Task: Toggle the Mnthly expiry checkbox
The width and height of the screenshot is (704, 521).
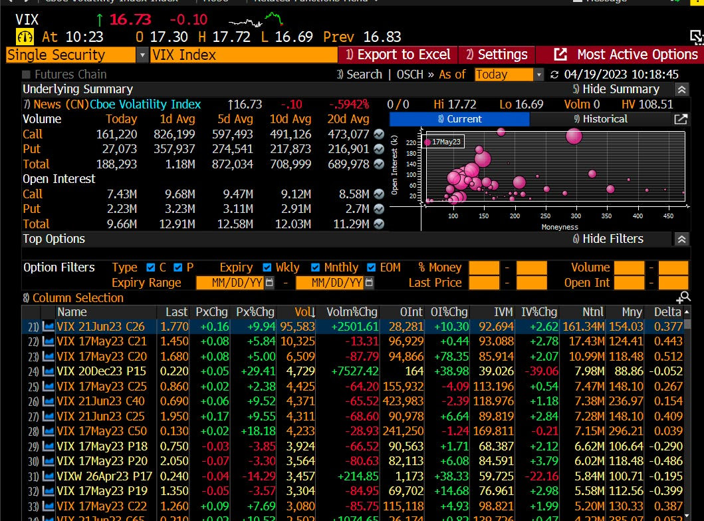Action: point(315,268)
